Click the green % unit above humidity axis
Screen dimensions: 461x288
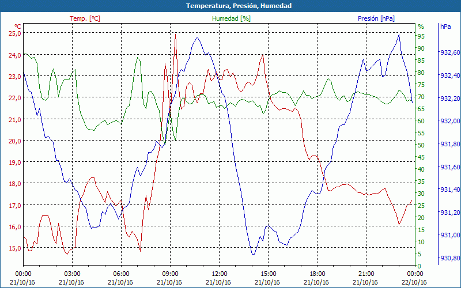421,26
